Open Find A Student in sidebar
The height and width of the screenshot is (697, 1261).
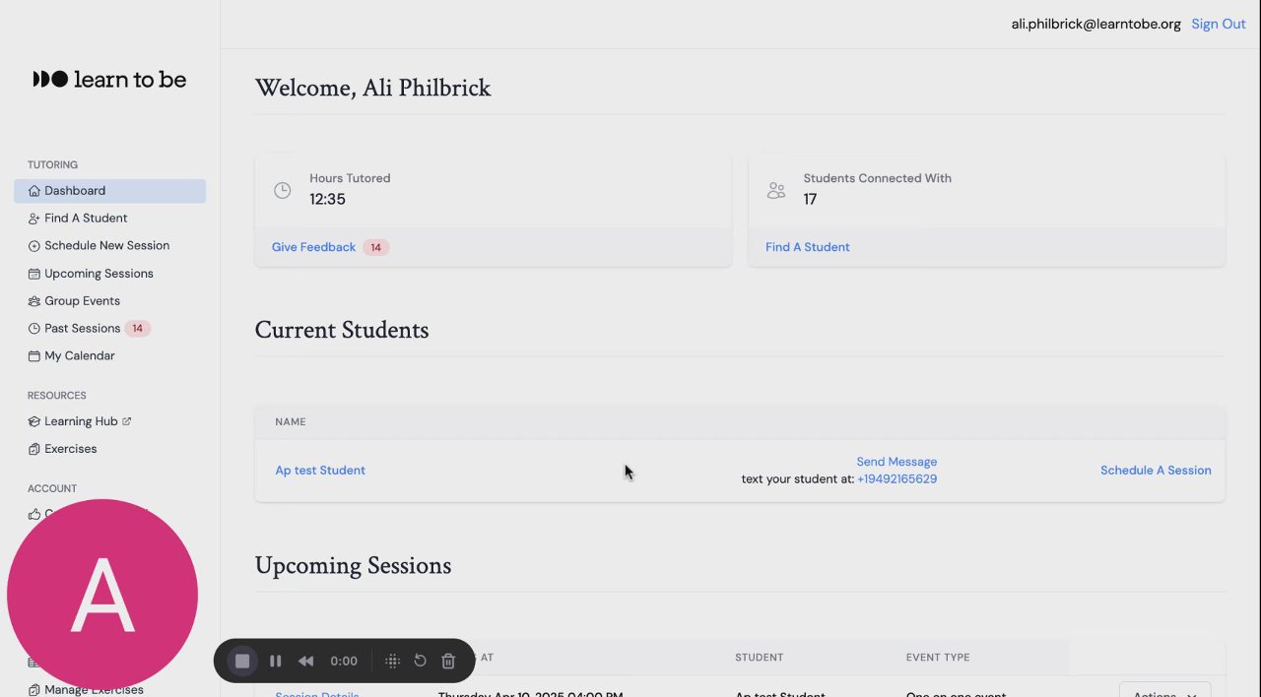[86, 219]
